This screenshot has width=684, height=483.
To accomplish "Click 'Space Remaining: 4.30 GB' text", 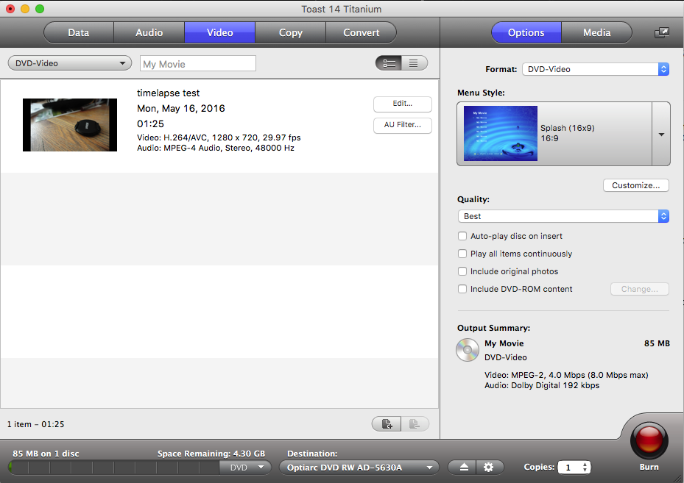I will tap(211, 454).
